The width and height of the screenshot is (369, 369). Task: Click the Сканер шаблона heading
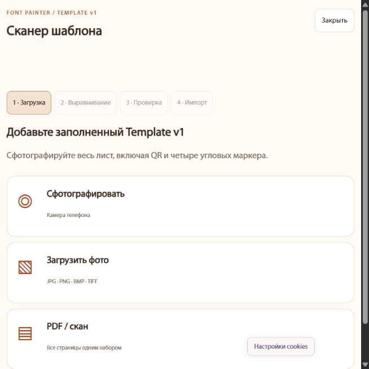pos(54,31)
